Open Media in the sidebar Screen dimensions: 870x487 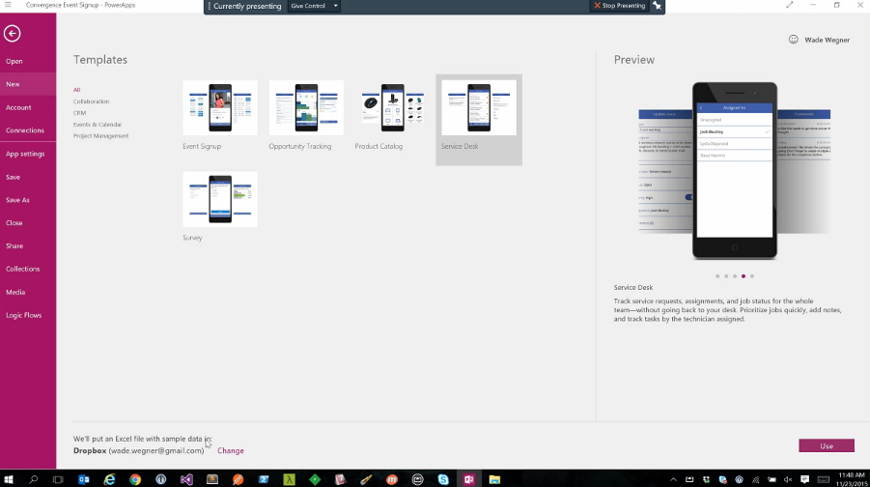coord(15,292)
